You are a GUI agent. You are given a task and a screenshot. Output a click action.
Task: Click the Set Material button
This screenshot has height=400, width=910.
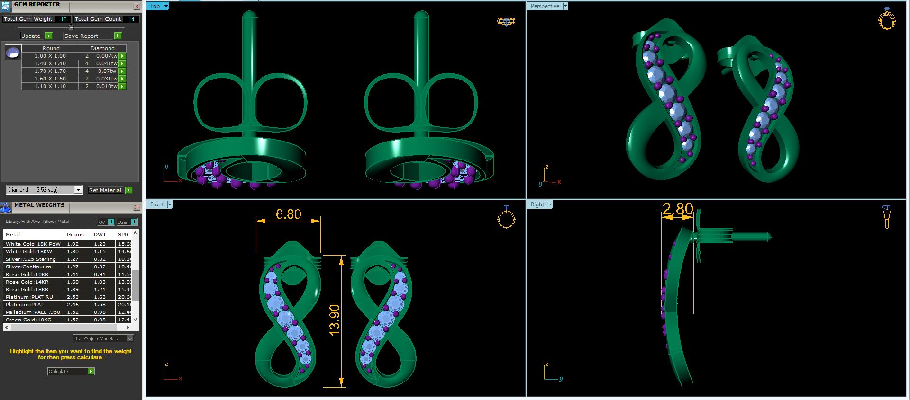(105, 190)
